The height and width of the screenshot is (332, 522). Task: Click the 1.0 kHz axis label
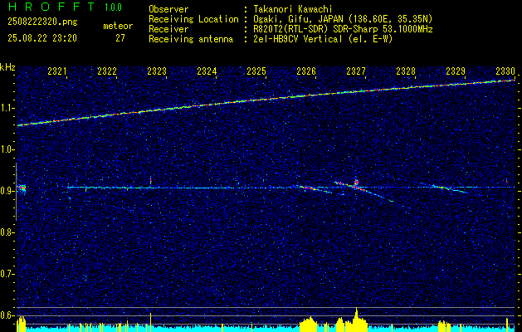(7, 150)
